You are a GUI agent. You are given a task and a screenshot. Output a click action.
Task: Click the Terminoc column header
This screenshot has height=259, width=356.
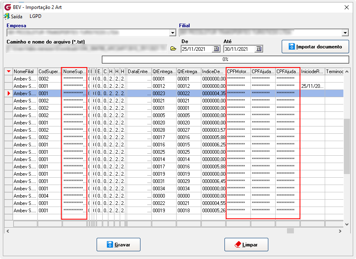pos(334,72)
